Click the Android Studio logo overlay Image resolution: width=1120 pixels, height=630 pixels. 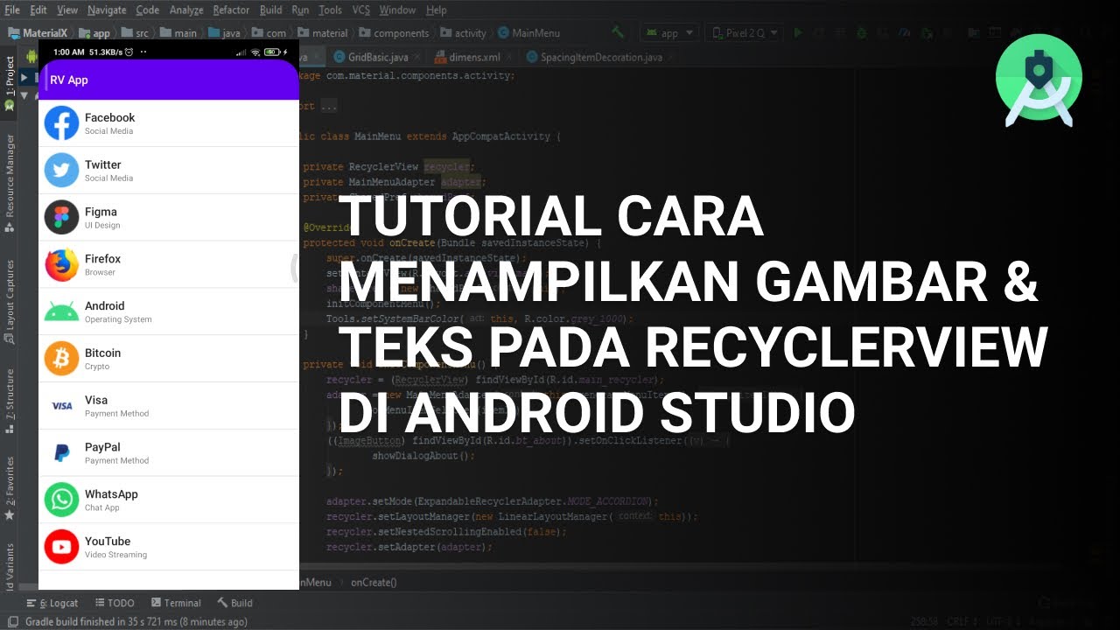coord(1039,82)
